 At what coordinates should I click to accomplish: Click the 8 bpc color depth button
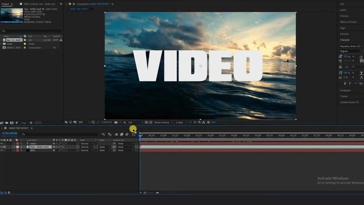click(x=24, y=123)
